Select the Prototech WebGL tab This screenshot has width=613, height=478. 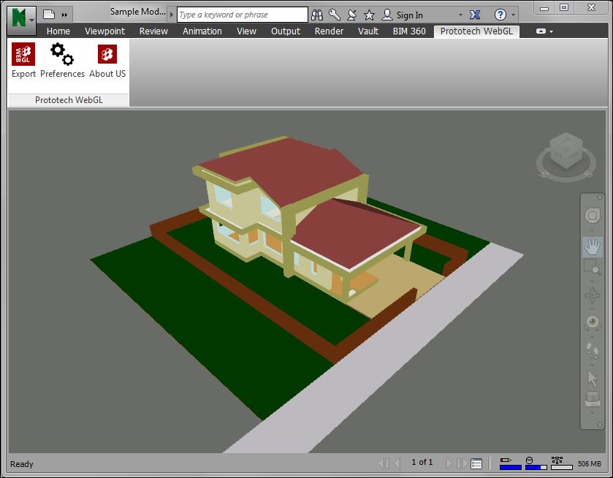coord(476,31)
